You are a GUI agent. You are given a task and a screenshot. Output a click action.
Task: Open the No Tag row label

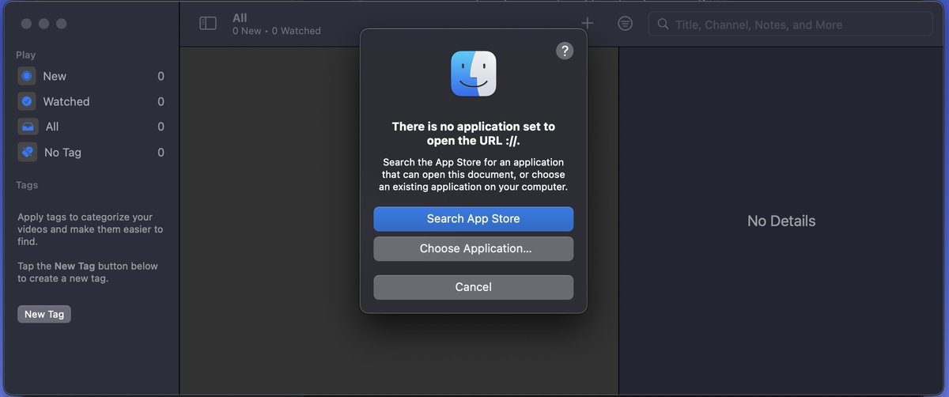(x=62, y=152)
